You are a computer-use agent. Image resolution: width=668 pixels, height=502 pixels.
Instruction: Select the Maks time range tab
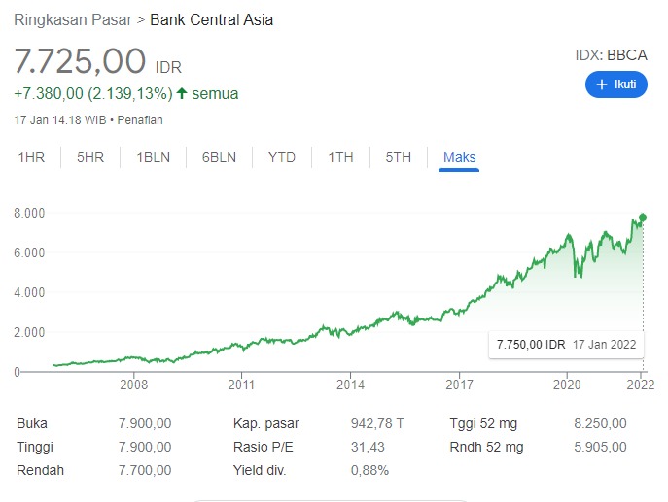pyautogui.click(x=459, y=157)
